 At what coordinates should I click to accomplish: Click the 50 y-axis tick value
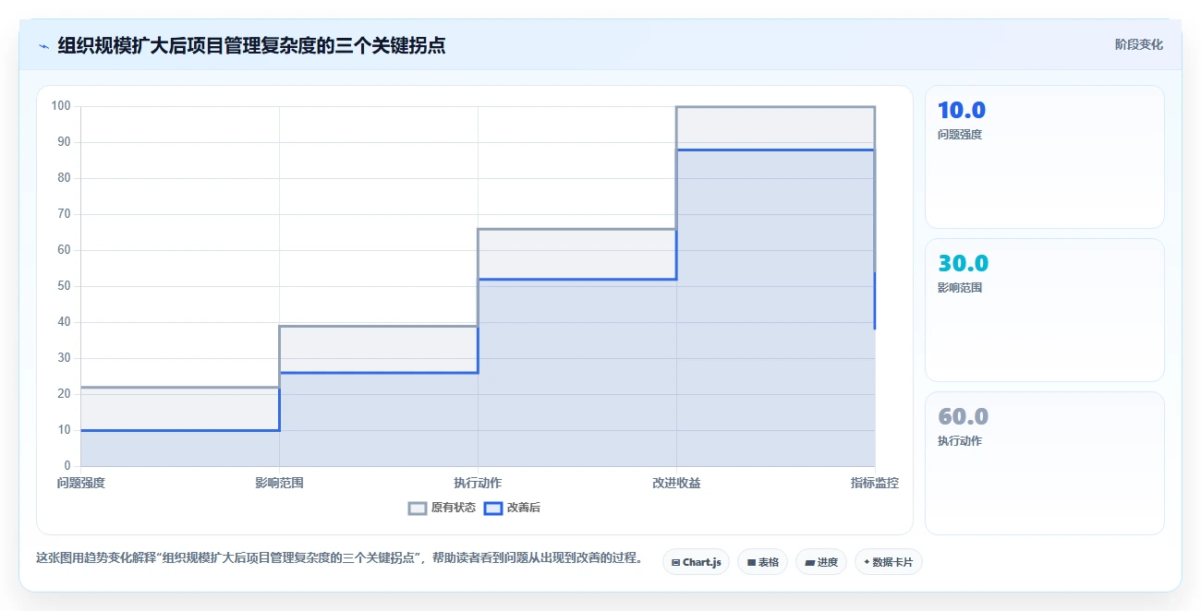click(x=65, y=286)
